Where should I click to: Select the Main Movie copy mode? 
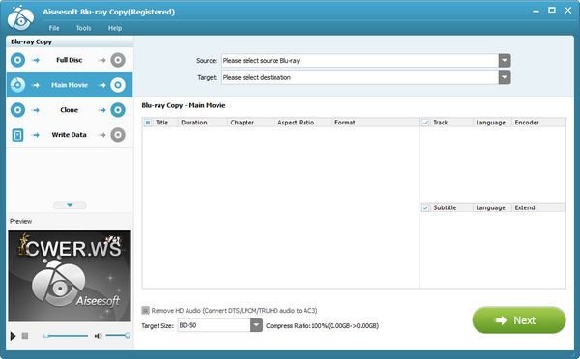point(70,85)
